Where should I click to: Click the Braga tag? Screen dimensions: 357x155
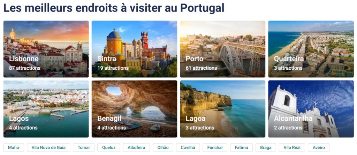tap(266, 147)
